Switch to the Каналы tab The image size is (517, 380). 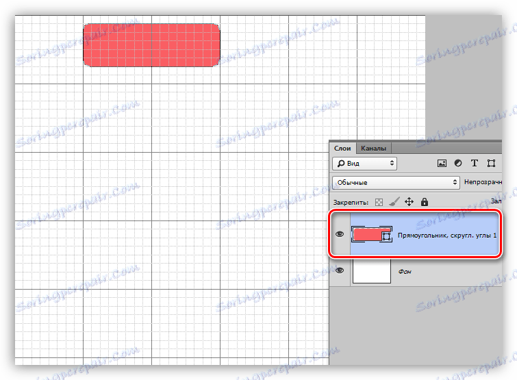[373, 149]
